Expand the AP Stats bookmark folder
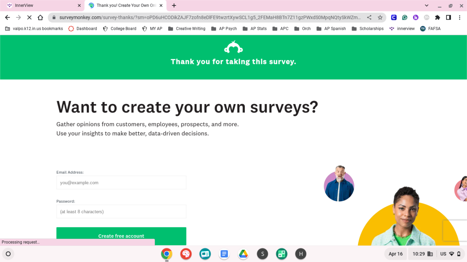 point(255,28)
